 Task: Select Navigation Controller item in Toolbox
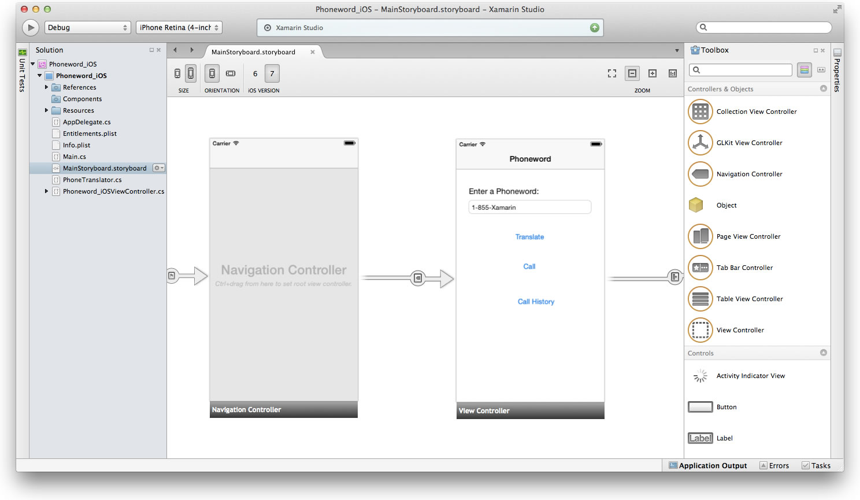[757, 174]
